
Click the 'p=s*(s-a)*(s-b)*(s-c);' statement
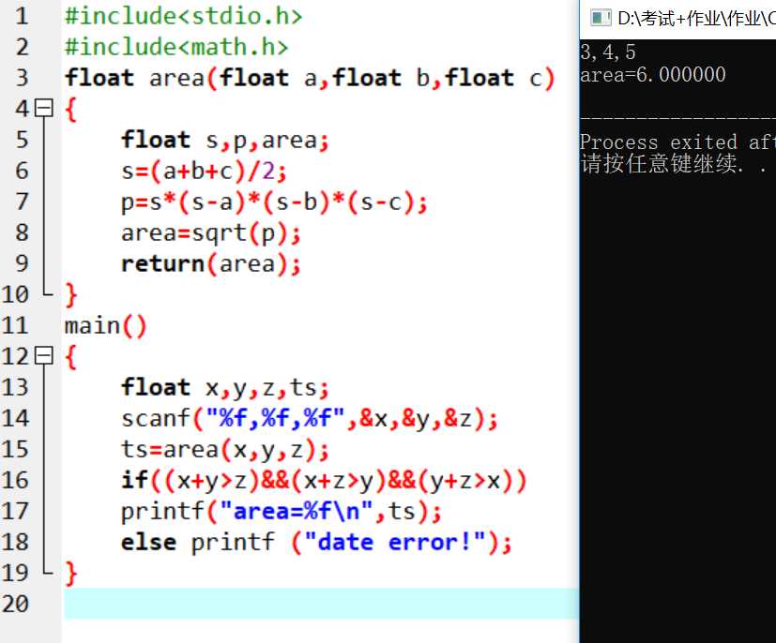274,202
